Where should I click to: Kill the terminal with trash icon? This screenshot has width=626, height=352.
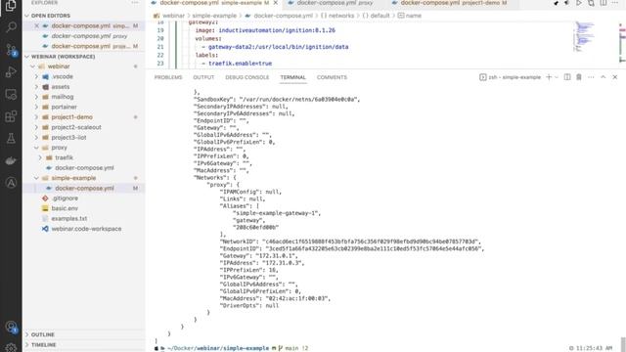pyautogui.click(x=579, y=77)
